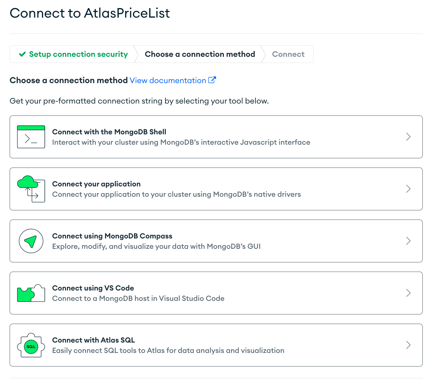Expand the MongoDB Compass option chevron
The image size is (429, 384).
coord(408,241)
